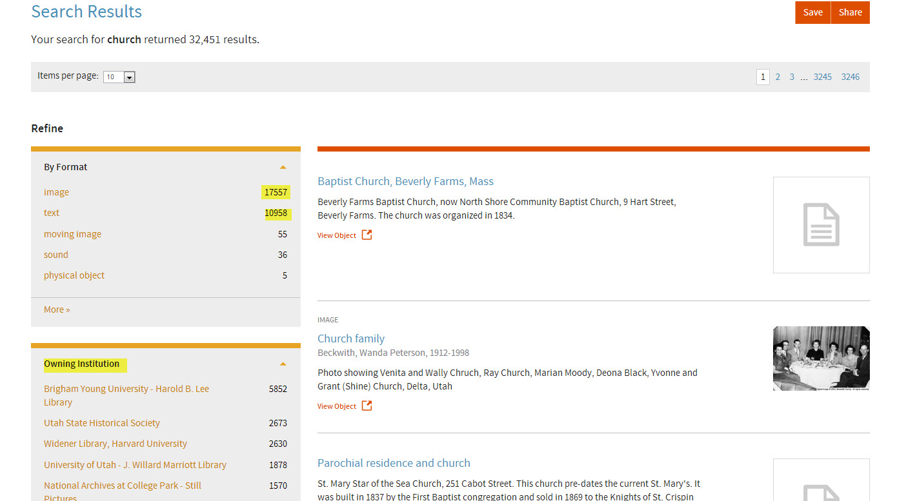Go to results page 2
The width and height of the screenshot is (906, 501).
point(778,77)
